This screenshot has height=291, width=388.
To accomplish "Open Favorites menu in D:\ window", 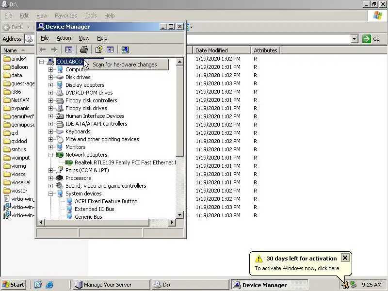I will (x=66, y=16).
